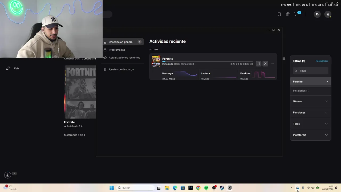Viewport: 341px width, 192px height.
Task: Open Fortnite download more options
Action: click(272, 63)
